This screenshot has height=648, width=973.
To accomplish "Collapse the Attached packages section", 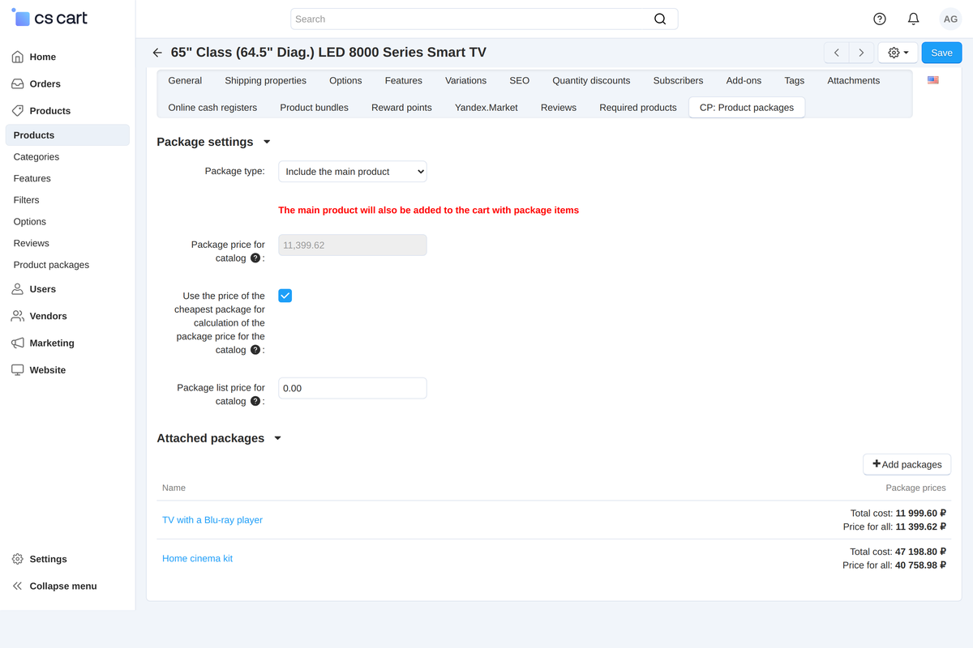I will [x=277, y=438].
